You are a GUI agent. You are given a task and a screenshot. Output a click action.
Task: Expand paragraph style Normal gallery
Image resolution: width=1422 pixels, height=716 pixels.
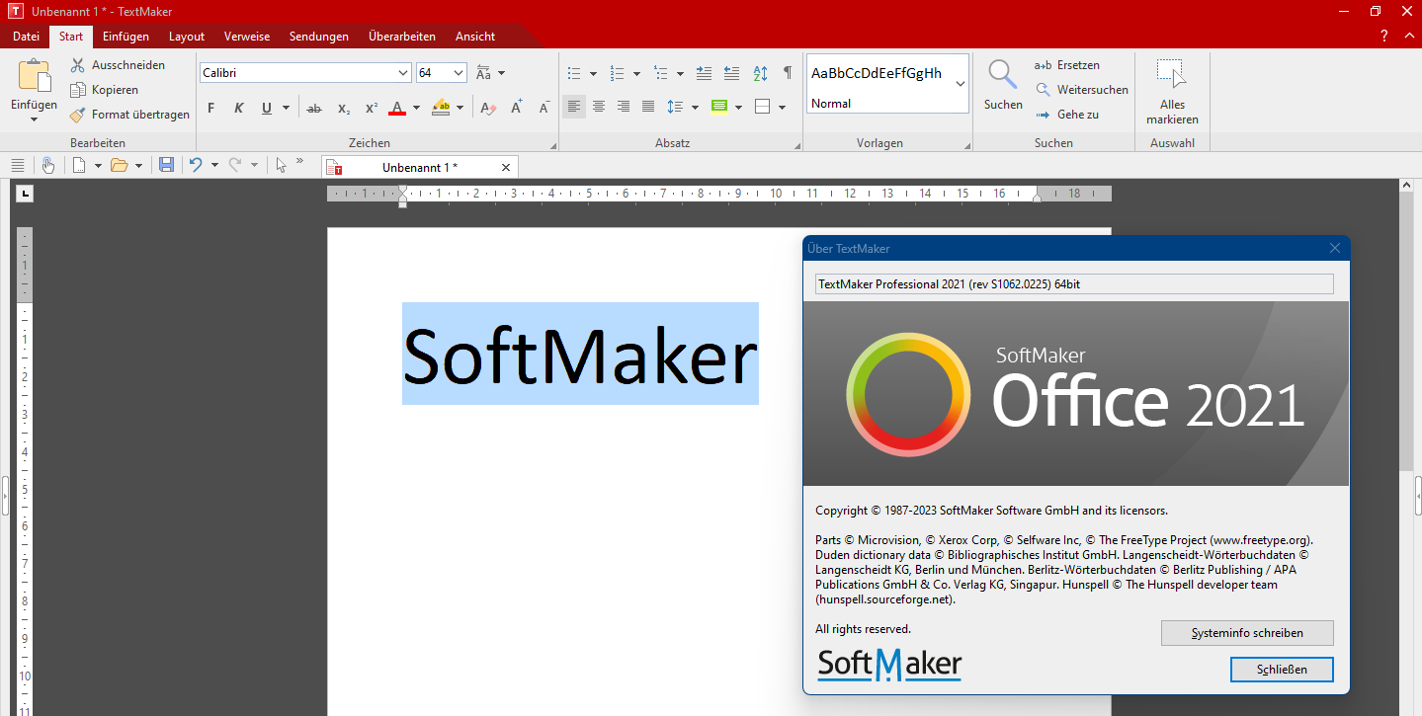click(961, 84)
